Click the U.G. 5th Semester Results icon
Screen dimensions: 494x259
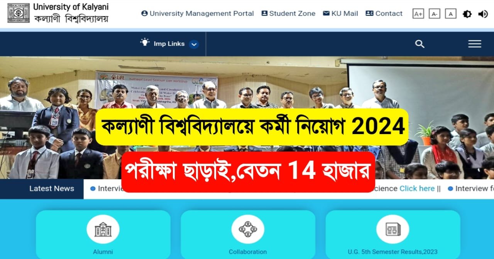(393, 229)
